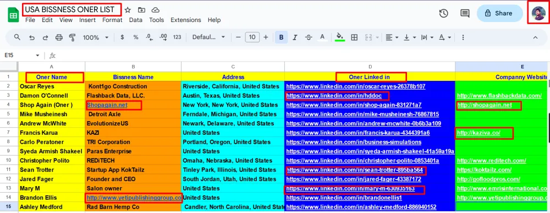Image resolution: width=550 pixels, height=213 pixels.
Task: Collapse the menus with chevron up
Action: tap(535, 37)
